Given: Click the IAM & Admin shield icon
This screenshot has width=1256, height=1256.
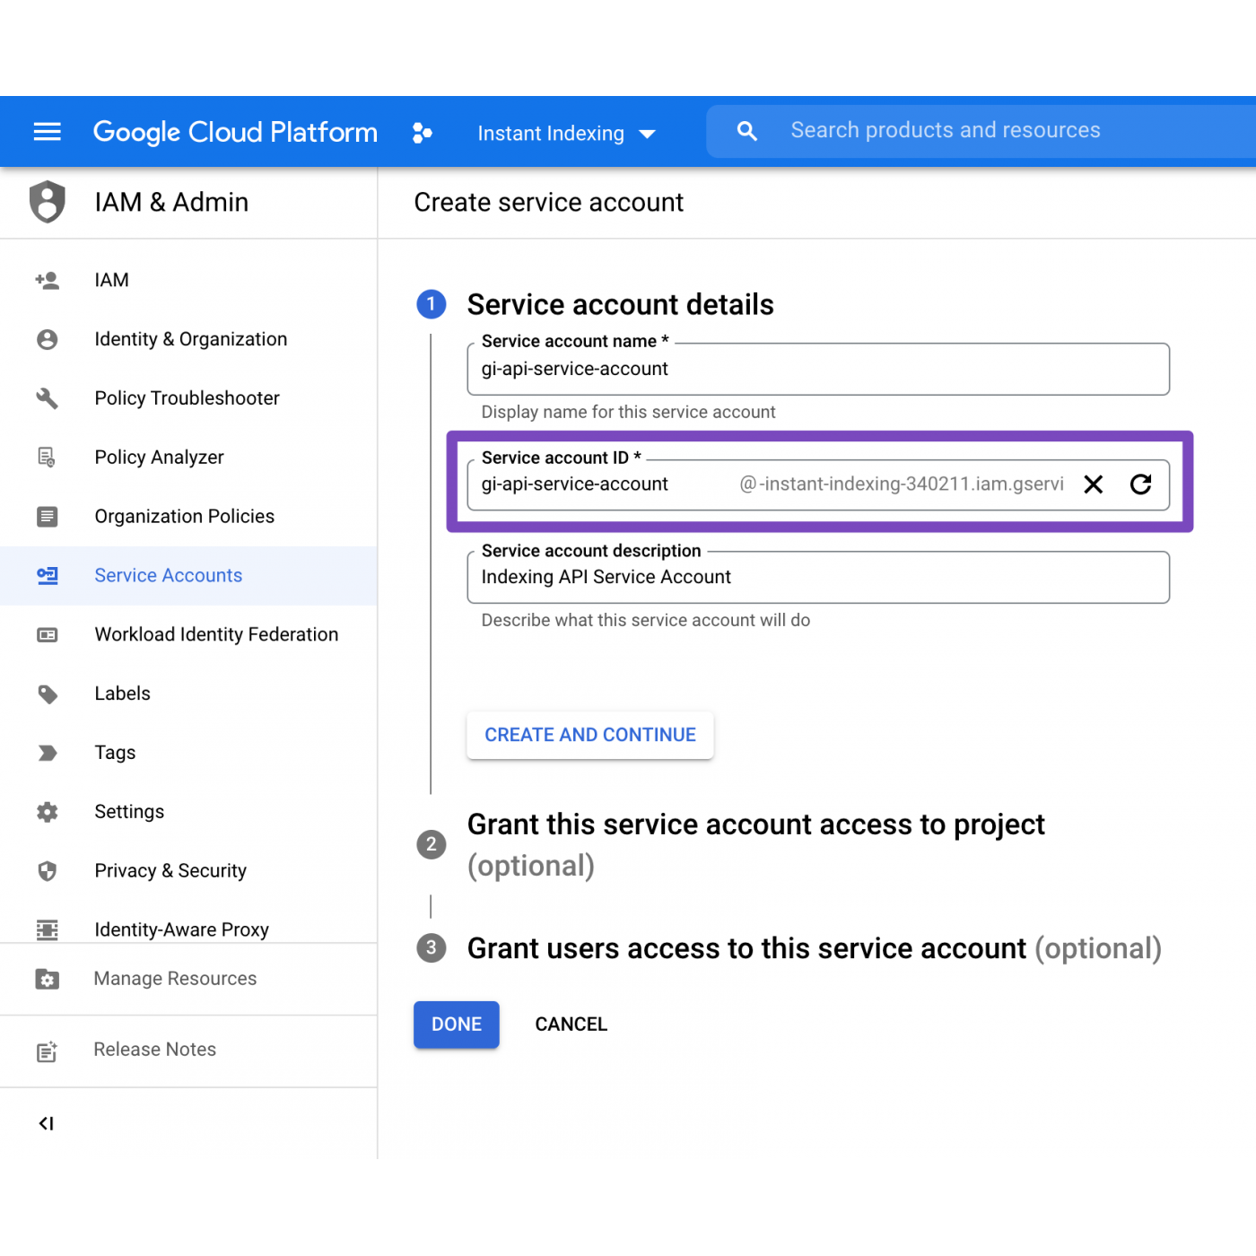Looking at the screenshot, I should (x=48, y=202).
